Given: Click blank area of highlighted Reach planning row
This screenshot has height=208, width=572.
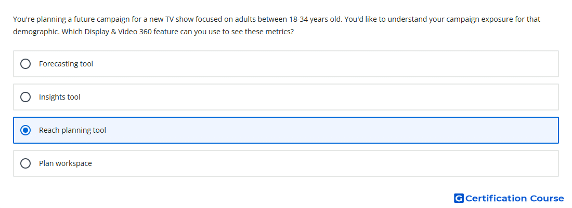Looking at the screenshot, I should [328, 130].
